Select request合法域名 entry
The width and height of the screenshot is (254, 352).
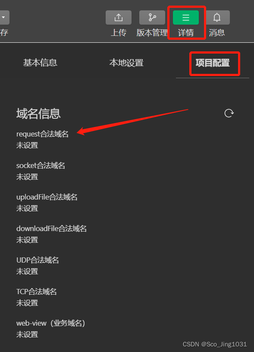coord(42,134)
